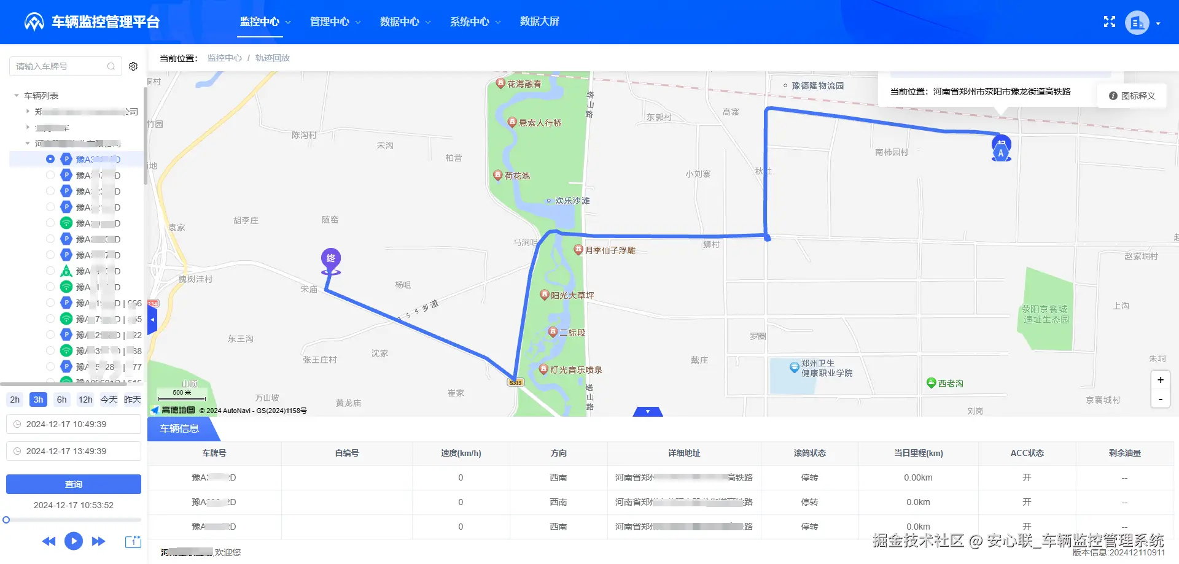
Task: Select the 昨天 time range
Action: 133,400
